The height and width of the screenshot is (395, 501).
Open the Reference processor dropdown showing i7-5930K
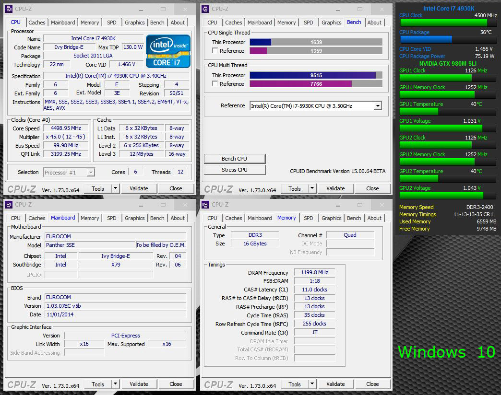click(316, 105)
